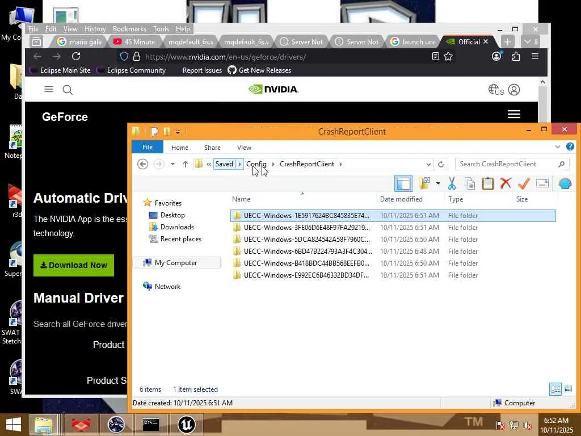Open the Share ribbon tab
Image resolution: width=581 pixels, height=436 pixels.
coord(212,148)
